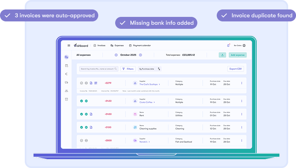This screenshot has height=168, width=296.
Task: Toggle green approved check on Costa Coffee row
Action: pyautogui.click(x=81, y=101)
